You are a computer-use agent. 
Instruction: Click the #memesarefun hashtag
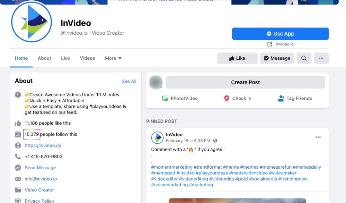276,167
